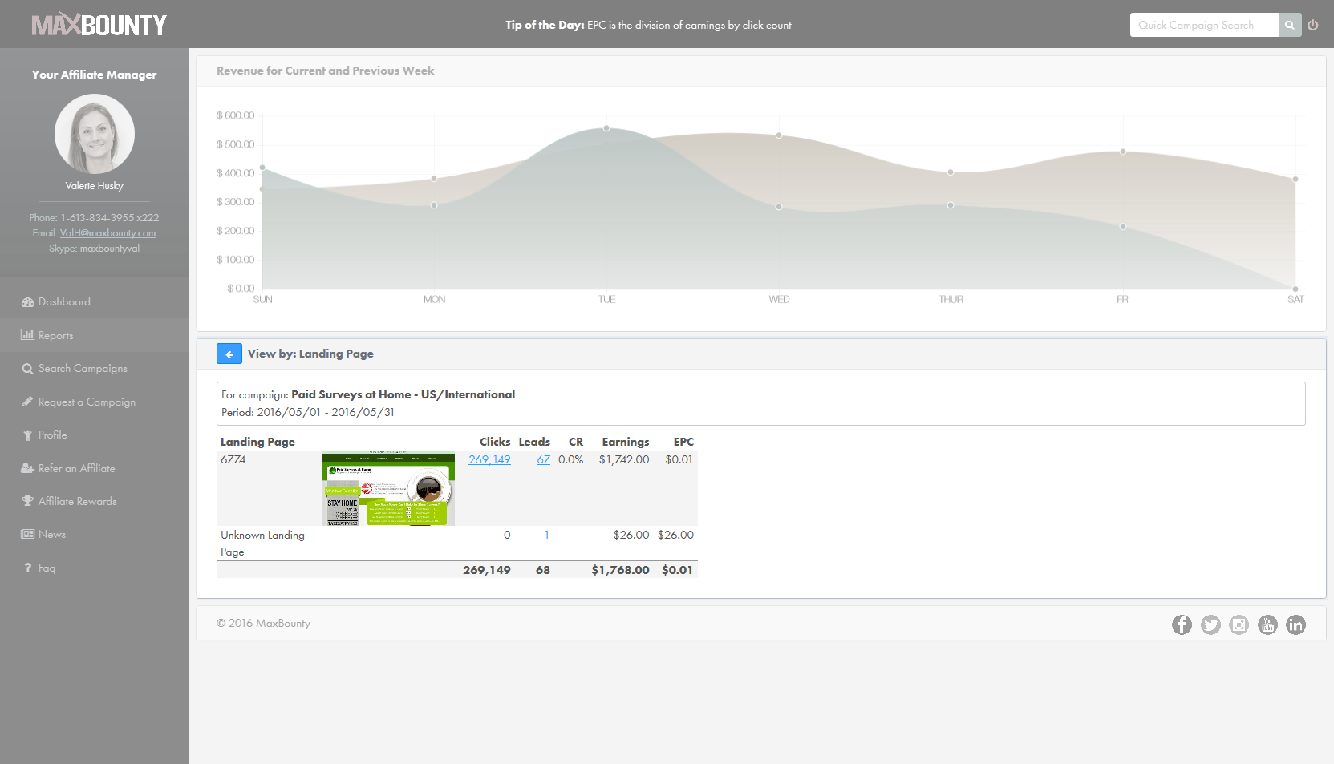Click the Clicks column header
This screenshot has height=764, width=1334.
pos(495,442)
